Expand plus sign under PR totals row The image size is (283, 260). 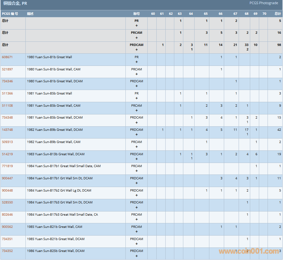coord(137,25)
